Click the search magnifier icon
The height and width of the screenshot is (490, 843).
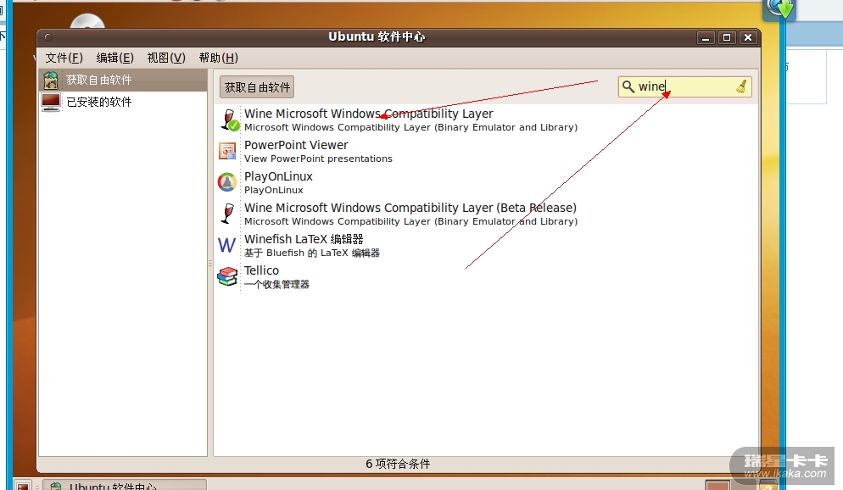point(628,86)
